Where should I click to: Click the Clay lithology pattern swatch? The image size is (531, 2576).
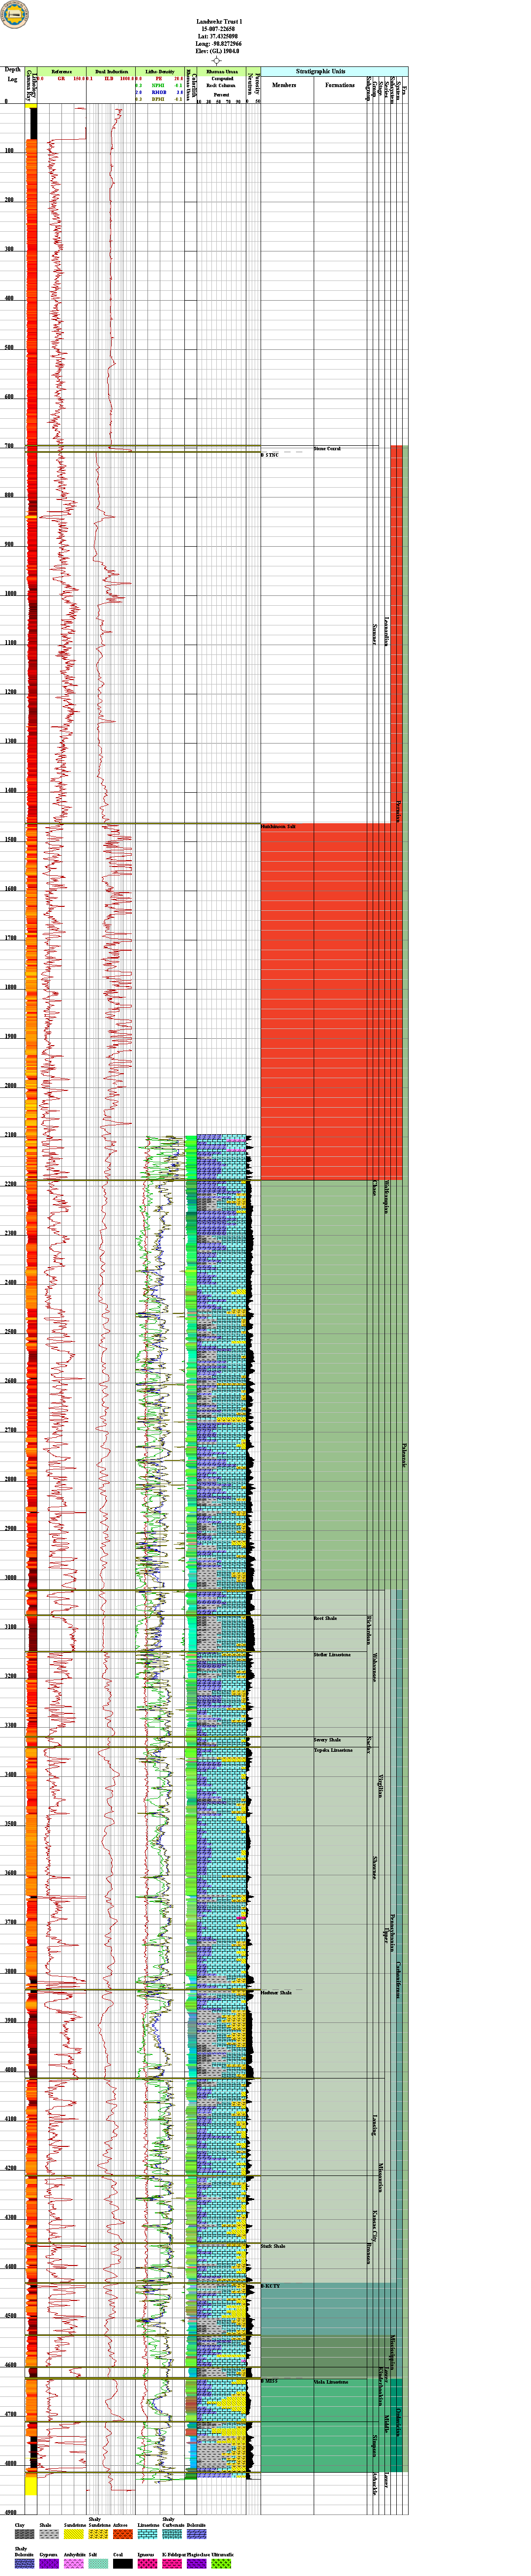pyautogui.click(x=24, y=2535)
